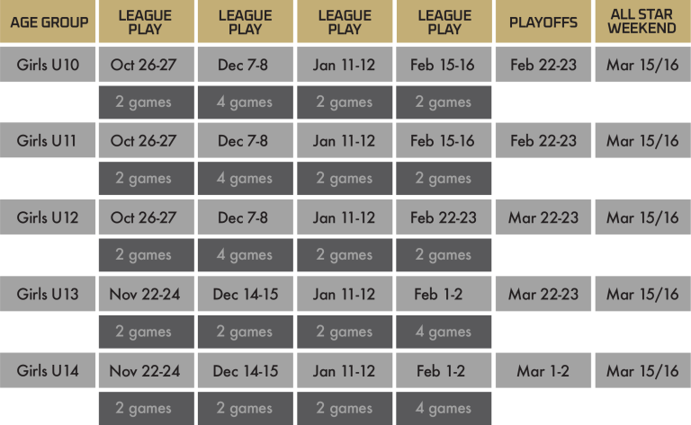Viewport: 691px width, 425px height.
Task: Select Girls U13 Feb 1-2 date cell
Action: click(x=444, y=294)
